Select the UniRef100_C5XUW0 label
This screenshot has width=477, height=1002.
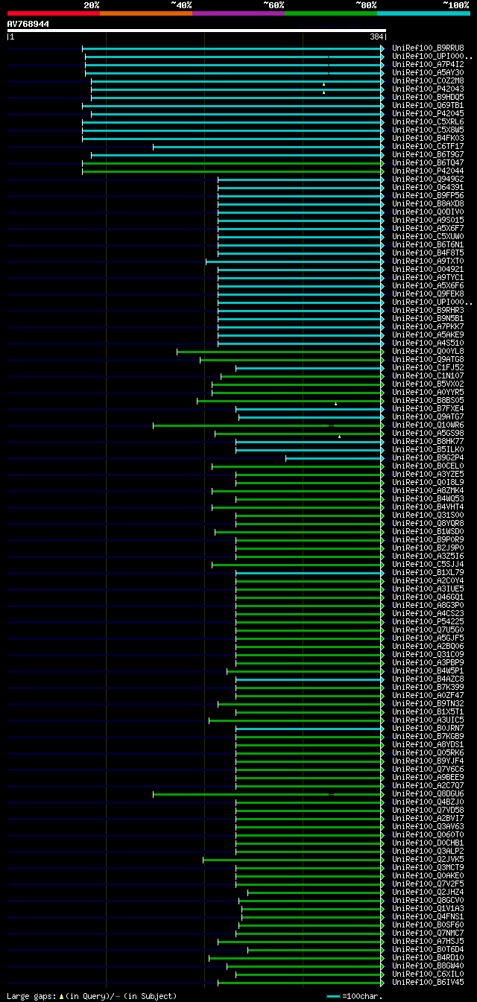click(x=428, y=237)
